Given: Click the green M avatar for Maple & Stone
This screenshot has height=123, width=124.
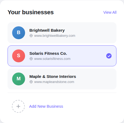Looking at the screenshot, I should [x=19, y=79].
